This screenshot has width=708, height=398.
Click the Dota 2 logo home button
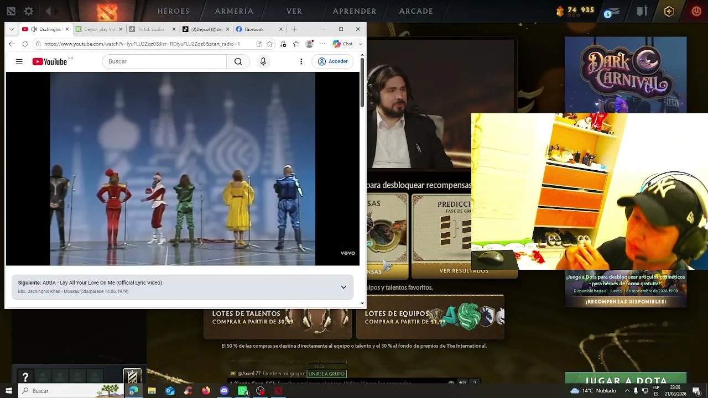click(107, 11)
